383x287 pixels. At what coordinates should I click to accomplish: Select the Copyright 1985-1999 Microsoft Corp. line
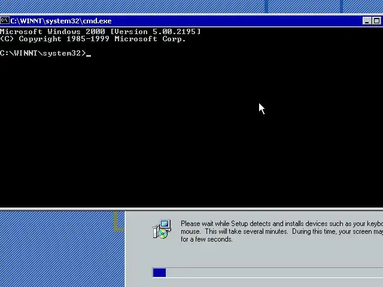93,39
